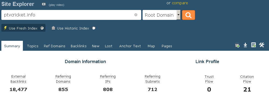Click the download data arrow icon

[246, 45]
